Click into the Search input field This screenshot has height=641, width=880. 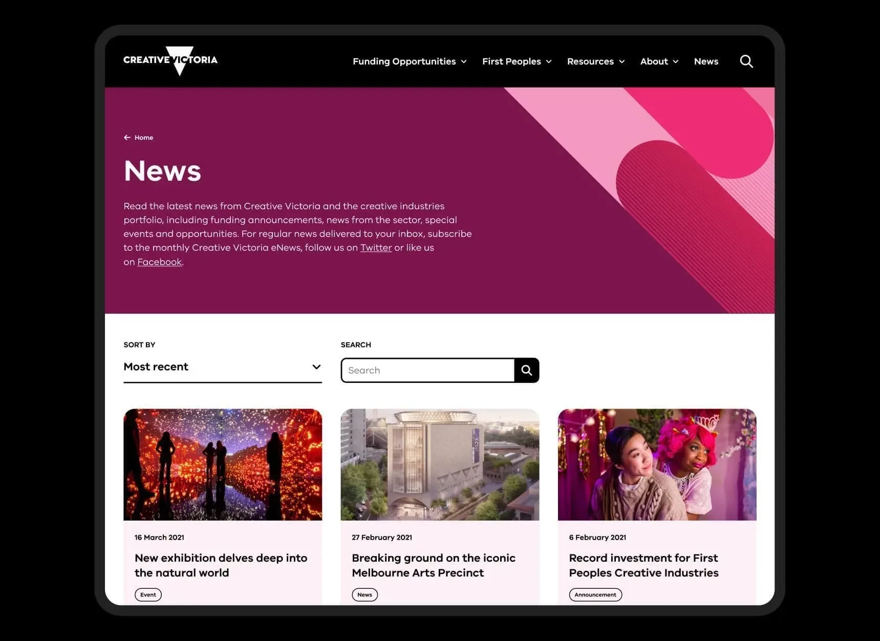[x=427, y=370]
